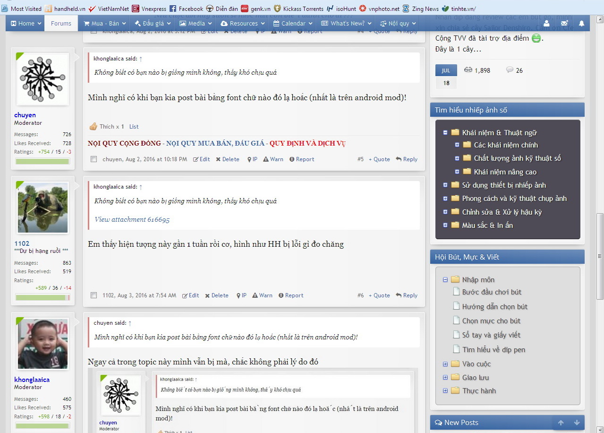
Task: Click Reply on post #6
Action: pyautogui.click(x=407, y=295)
